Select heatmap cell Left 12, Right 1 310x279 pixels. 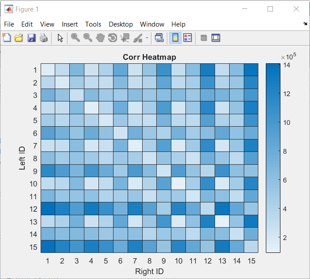click(x=48, y=209)
